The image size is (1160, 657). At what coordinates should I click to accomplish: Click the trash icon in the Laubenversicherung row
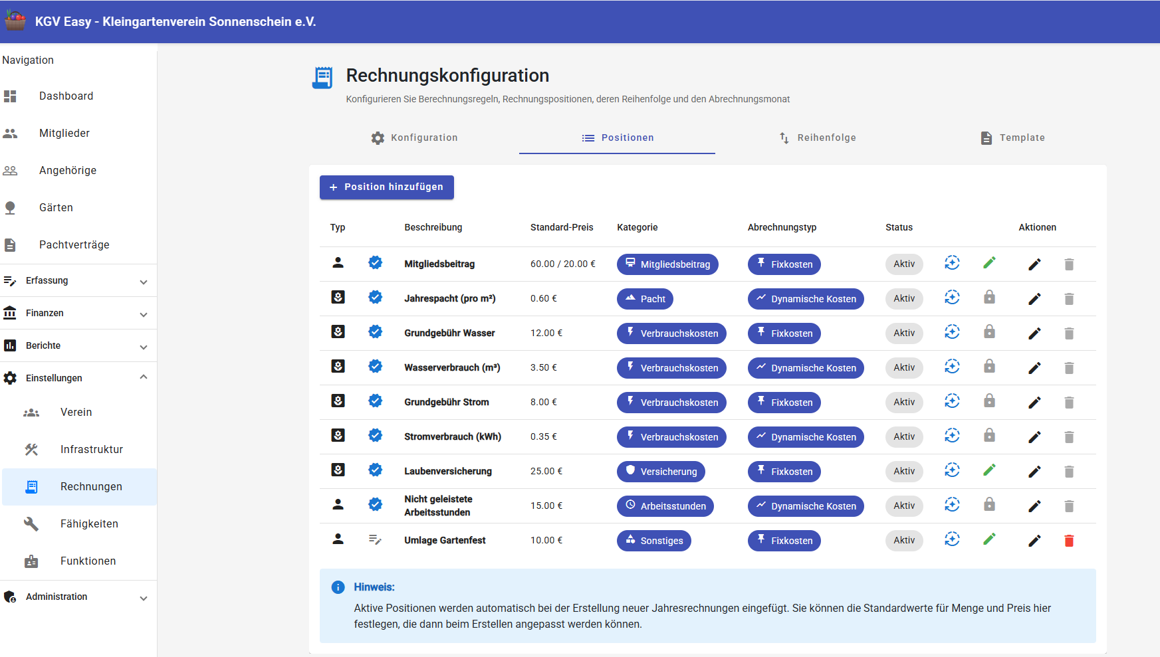click(1069, 472)
